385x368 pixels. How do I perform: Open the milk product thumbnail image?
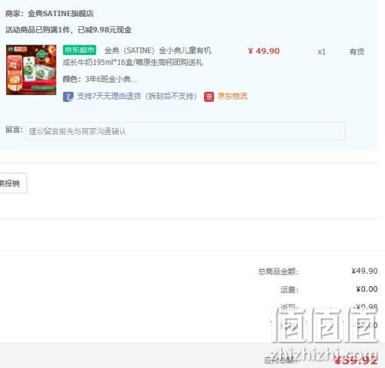click(x=31, y=69)
